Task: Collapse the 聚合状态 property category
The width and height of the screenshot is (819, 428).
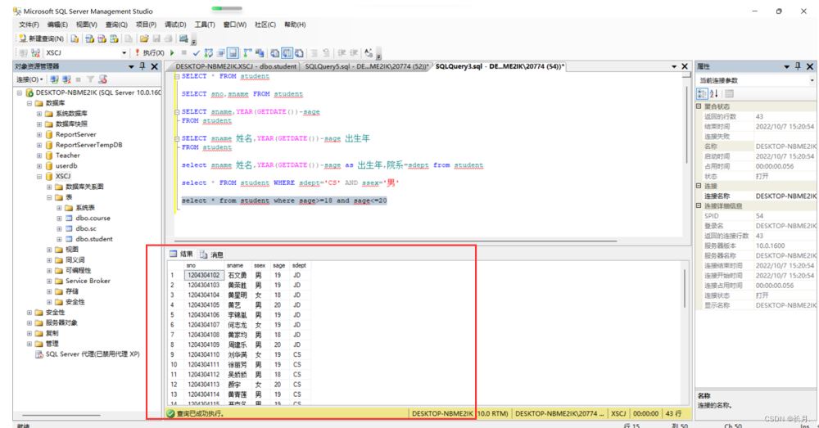Action: tap(699, 106)
